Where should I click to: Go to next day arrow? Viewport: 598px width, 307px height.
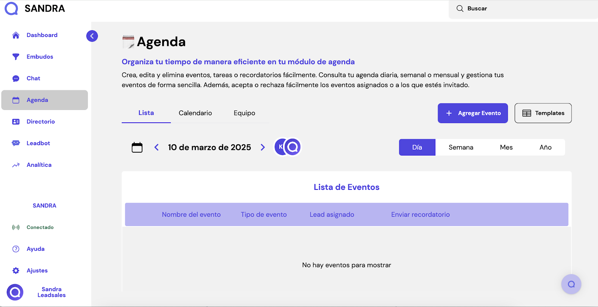[x=263, y=147]
